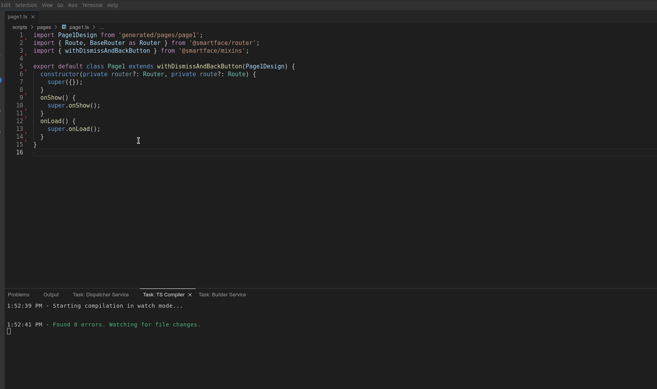This screenshot has height=389, width=657.
Task: Click 'Starting compilation in watch mode...' terminal line
Action: [118, 306]
